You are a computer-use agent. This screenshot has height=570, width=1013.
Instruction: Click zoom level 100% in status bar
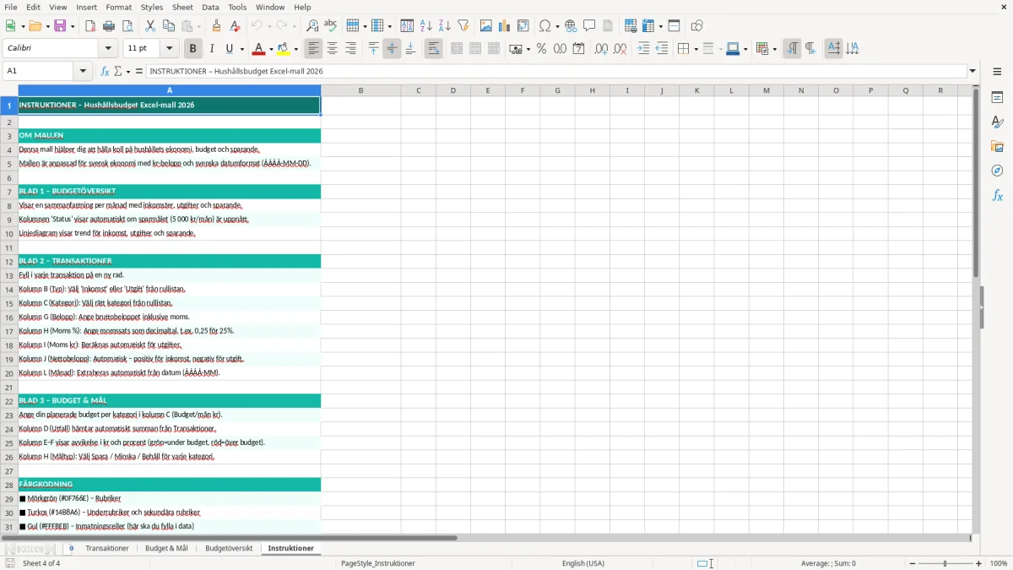click(x=999, y=563)
